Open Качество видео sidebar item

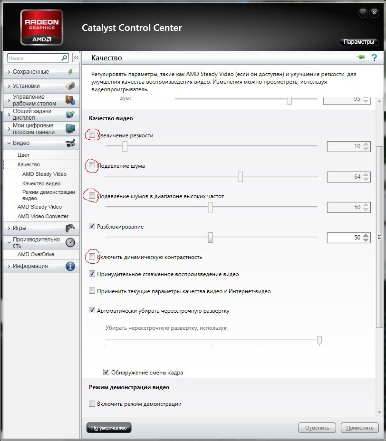[x=41, y=183]
